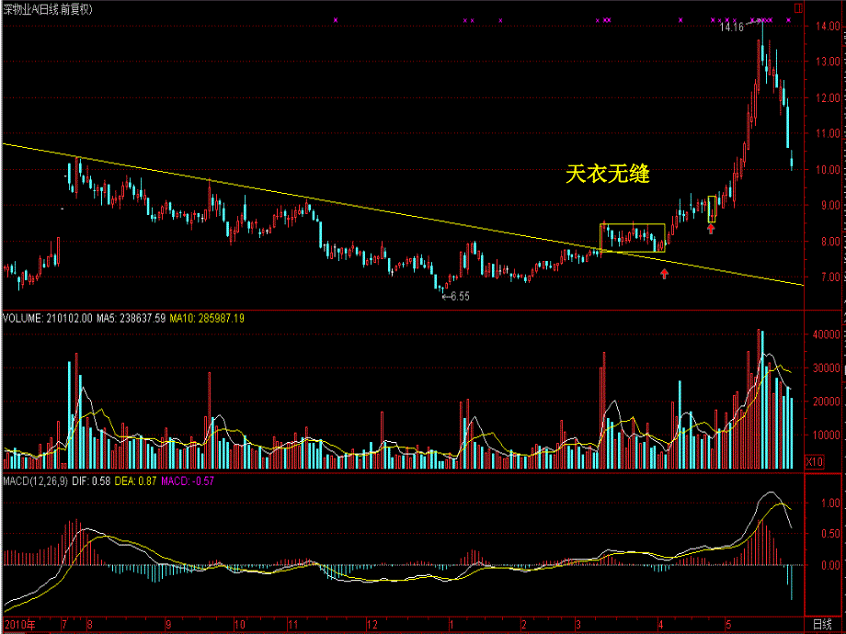The height and width of the screenshot is (634, 846).
Task: Click the X10 volume scale box
Action: click(x=814, y=462)
